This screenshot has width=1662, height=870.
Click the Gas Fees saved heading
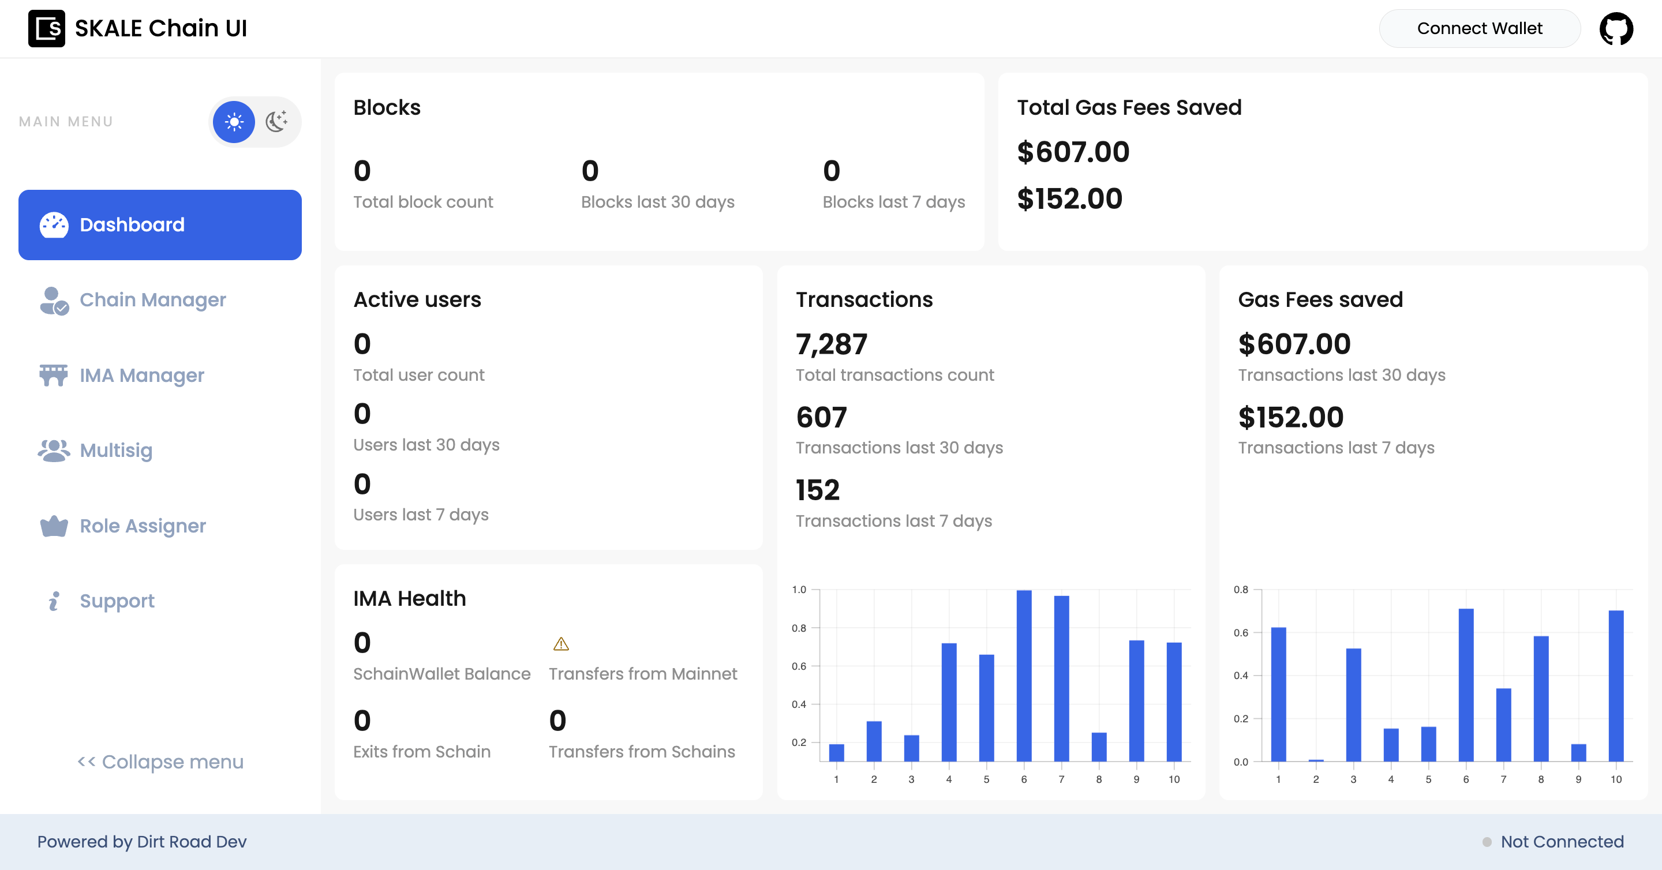pyautogui.click(x=1320, y=299)
